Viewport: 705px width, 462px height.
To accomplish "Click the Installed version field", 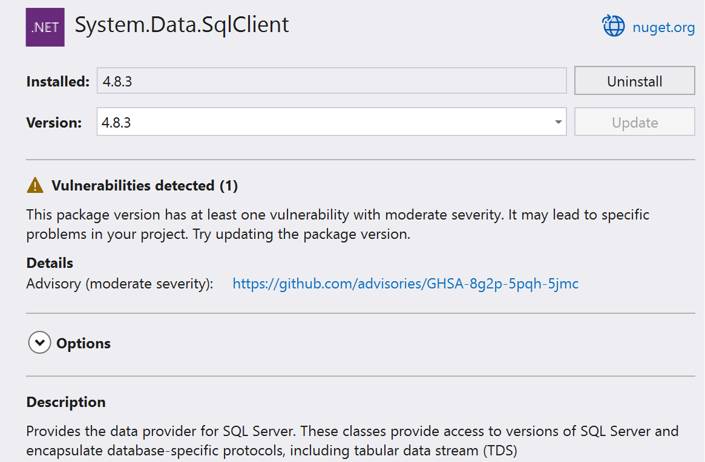I will click(331, 82).
